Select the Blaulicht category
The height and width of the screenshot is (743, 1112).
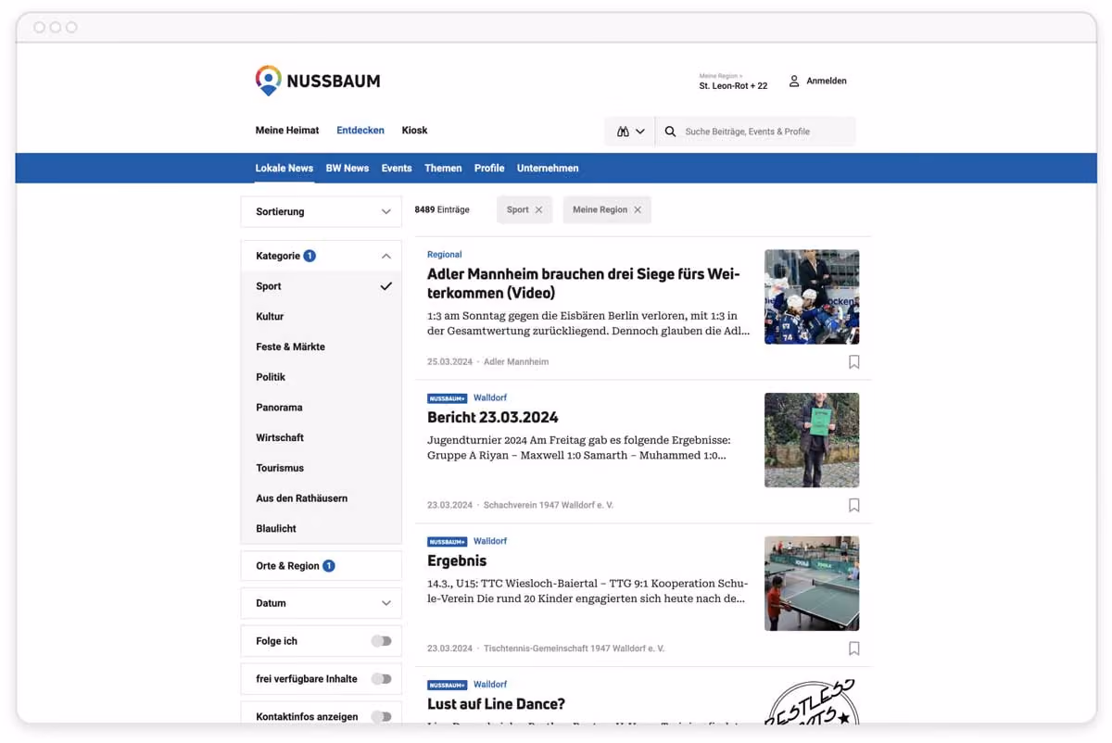tap(321, 528)
